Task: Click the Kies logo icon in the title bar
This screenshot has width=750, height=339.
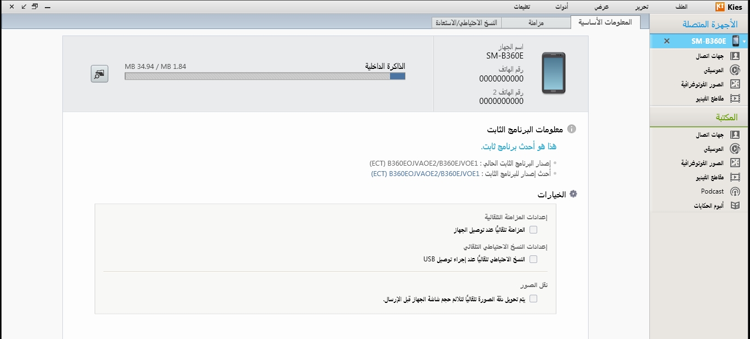Action: click(x=720, y=7)
